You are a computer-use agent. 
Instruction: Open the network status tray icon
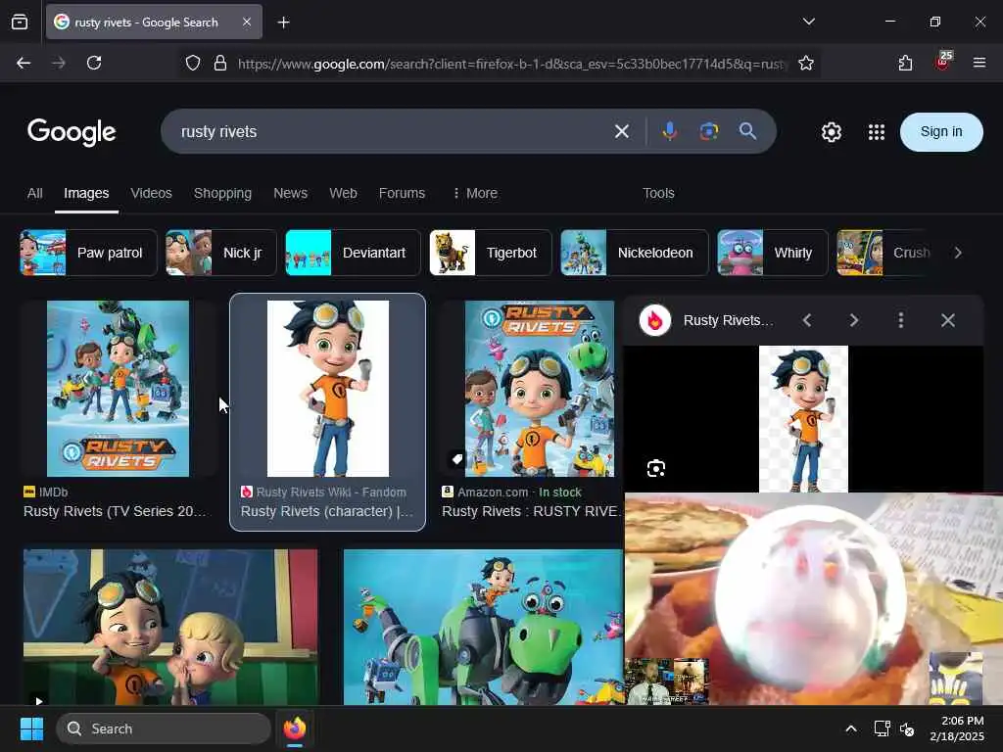tap(883, 728)
